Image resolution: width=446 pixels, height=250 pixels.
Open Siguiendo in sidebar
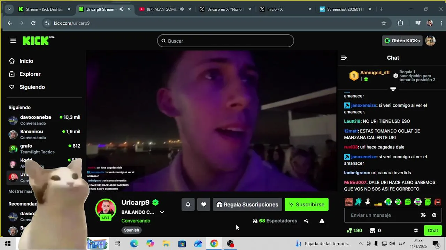click(x=27, y=87)
